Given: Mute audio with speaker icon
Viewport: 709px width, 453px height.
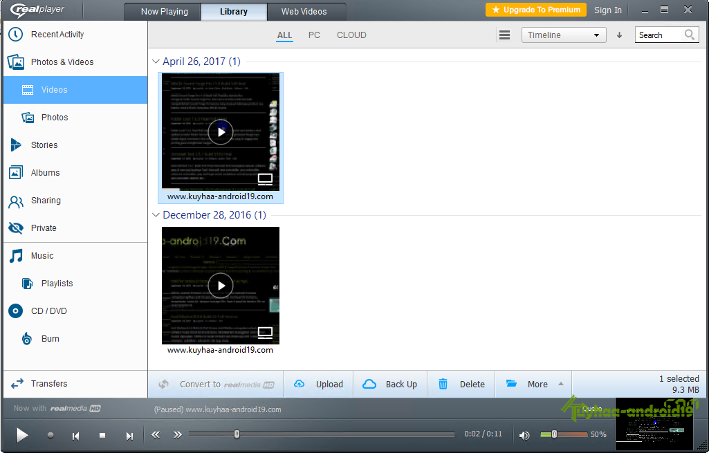Looking at the screenshot, I should [x=524, y=436].
